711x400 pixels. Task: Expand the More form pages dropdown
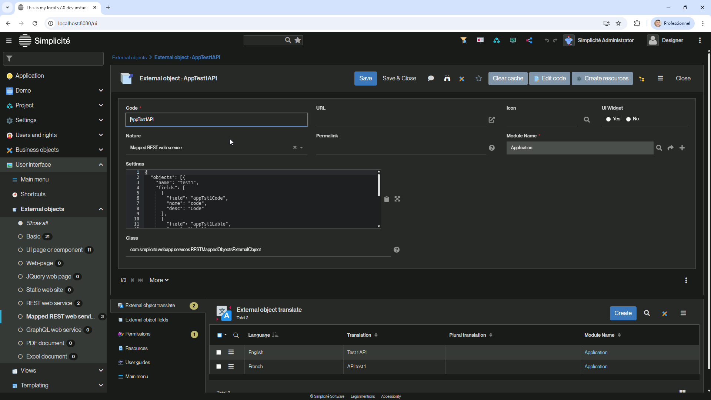click(159, 280)
